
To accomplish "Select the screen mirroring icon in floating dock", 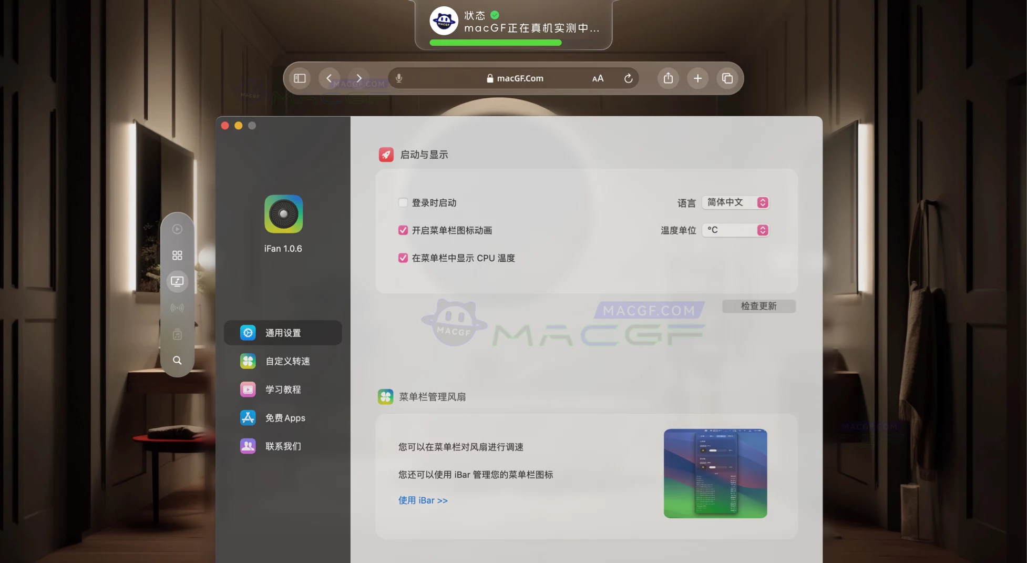I will 177,281.
